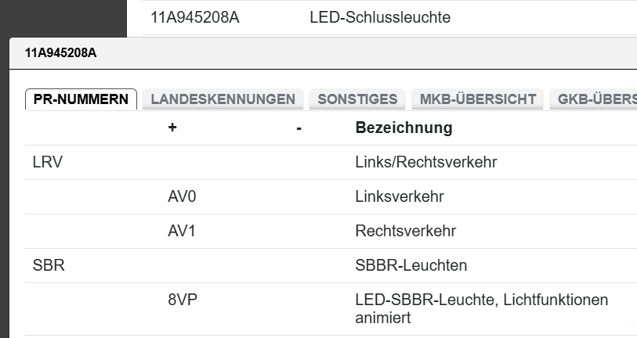This screenshot has height=338, width=637.
Task: Show the MKB-ÜBERSICHT tab
Action: (478, 99)
